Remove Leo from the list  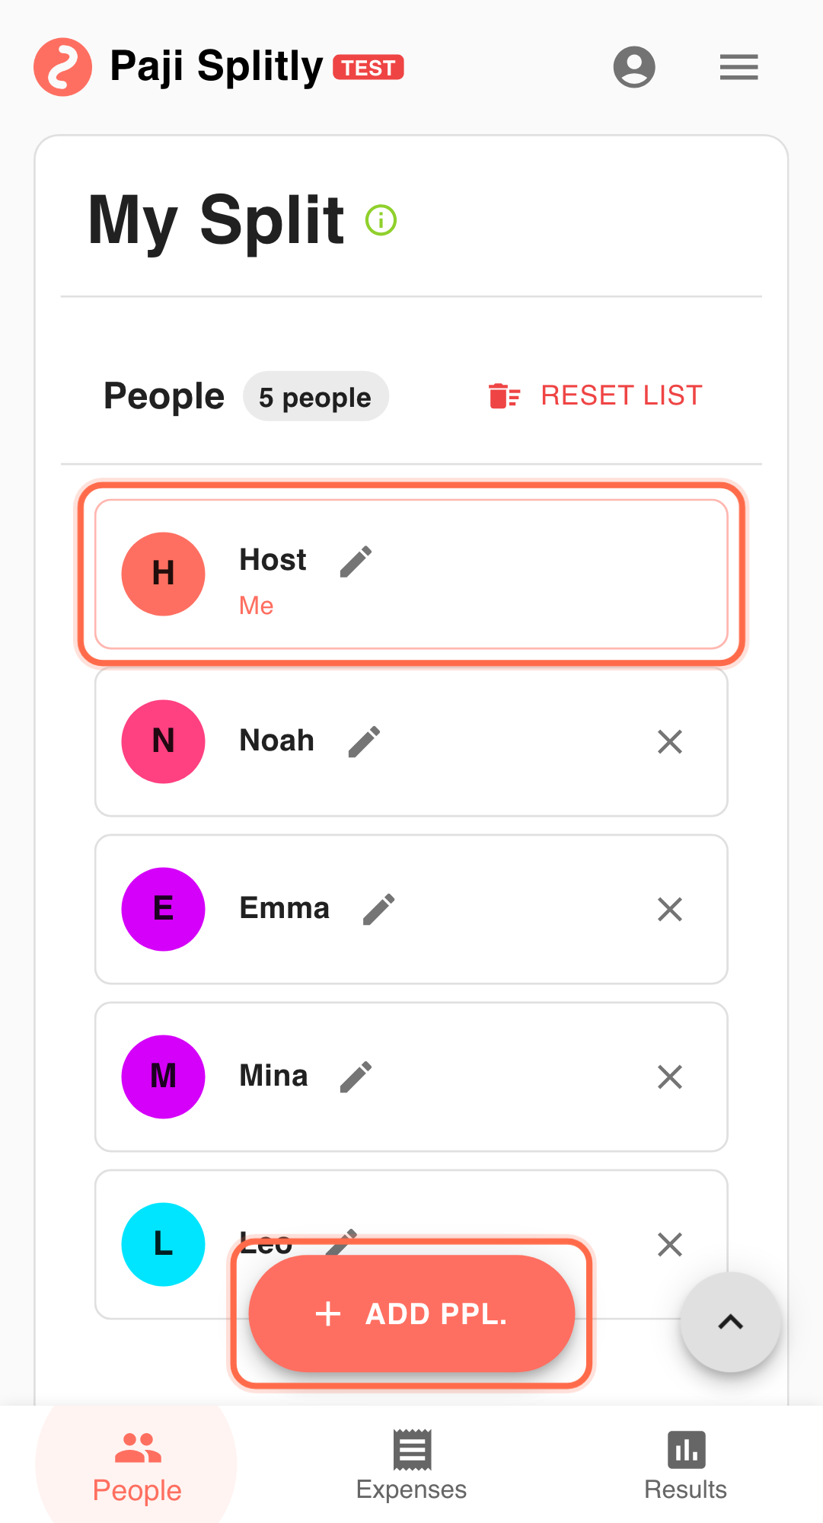tap(670, 1244)
